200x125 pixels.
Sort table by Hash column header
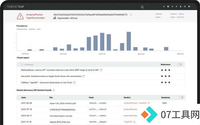(91, 98)
